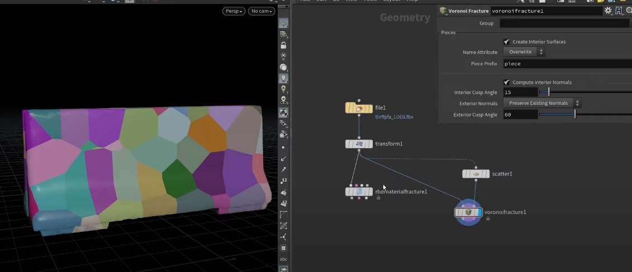Click the Group input field
This screenshot has height=272, width=632.
[564, 23]
